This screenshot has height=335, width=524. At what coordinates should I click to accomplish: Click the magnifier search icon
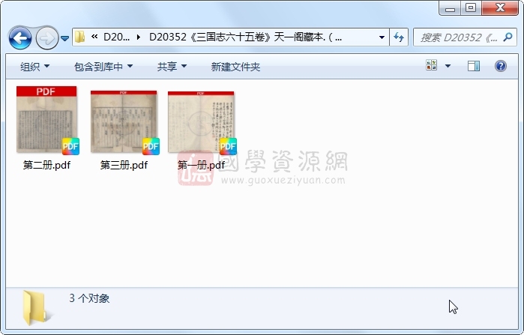(x=508, y=37)
